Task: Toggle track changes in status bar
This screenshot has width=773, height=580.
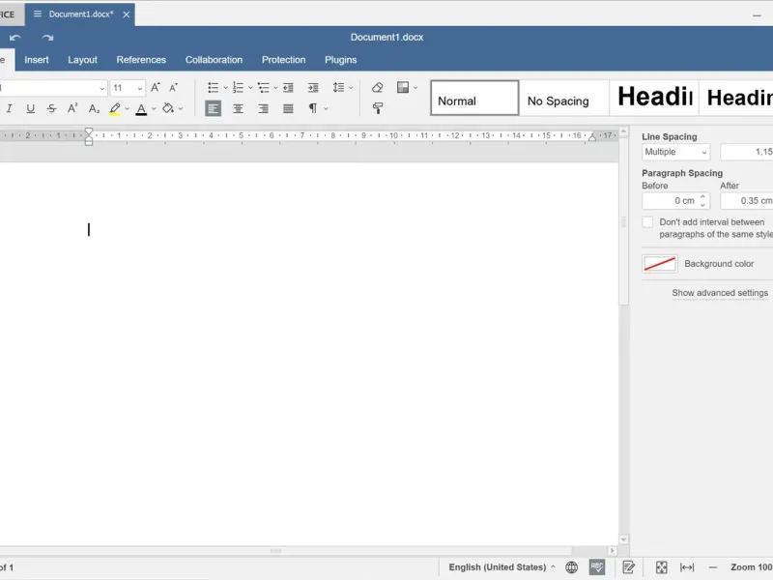Action: coord(629,567)
